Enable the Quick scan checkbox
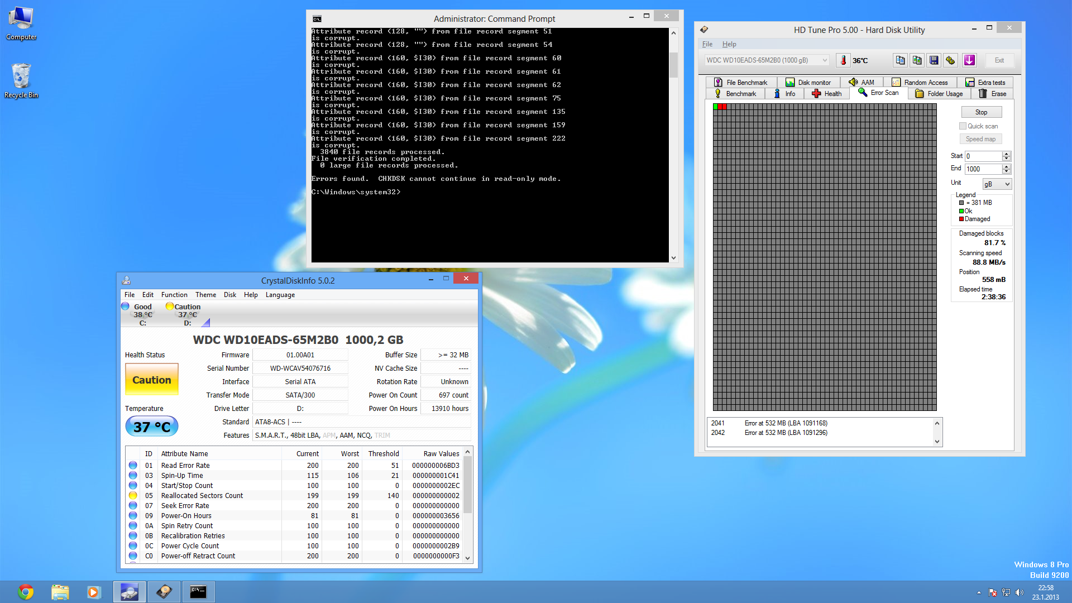 (963, 126)
